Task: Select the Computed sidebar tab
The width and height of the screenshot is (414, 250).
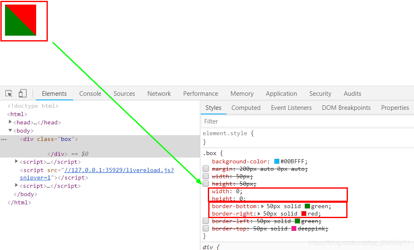Action: [246, 108]
